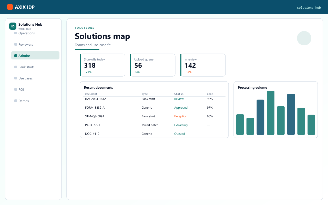Open document DOC-4410

92,134
